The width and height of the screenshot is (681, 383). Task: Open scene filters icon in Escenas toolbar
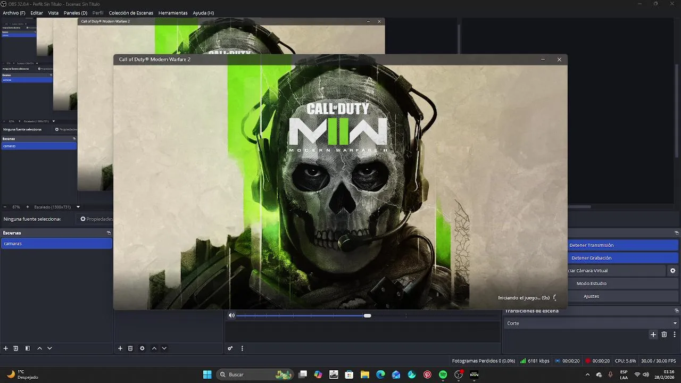point(28,348)
